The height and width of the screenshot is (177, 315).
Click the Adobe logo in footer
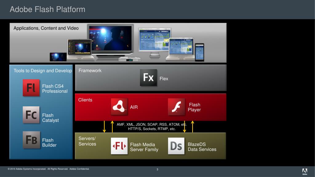[305, 171]
